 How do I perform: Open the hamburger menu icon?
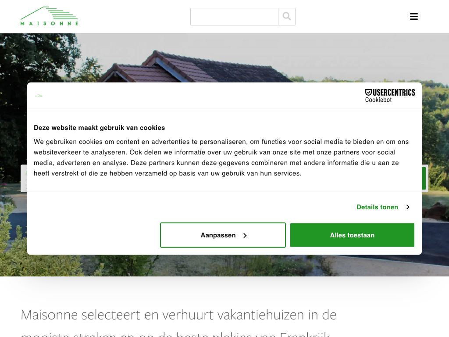click(x=414, y=16)
